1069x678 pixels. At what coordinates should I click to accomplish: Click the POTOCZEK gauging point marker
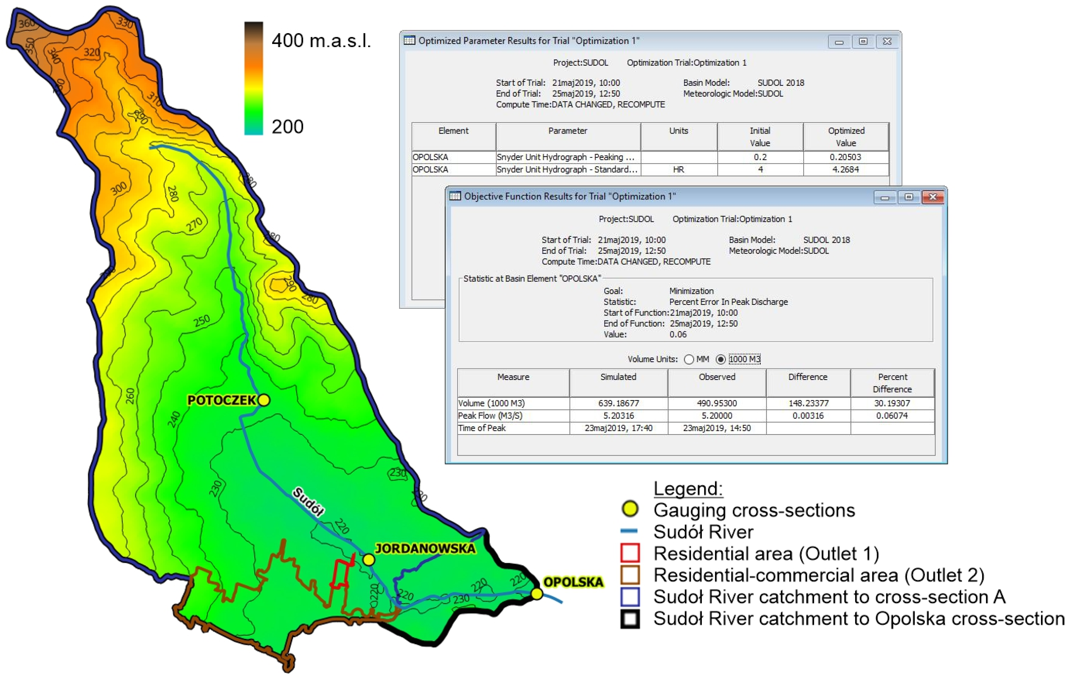coord(264,400)
